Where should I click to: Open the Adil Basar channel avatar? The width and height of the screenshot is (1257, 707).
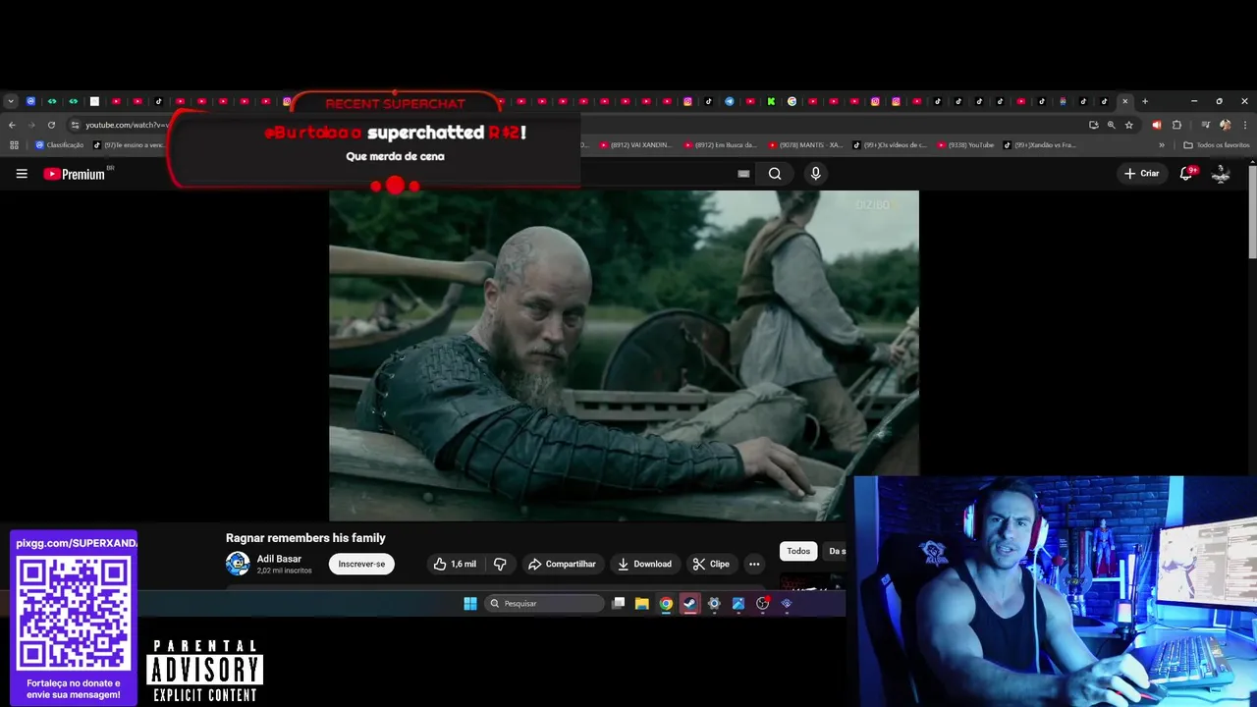238,564
